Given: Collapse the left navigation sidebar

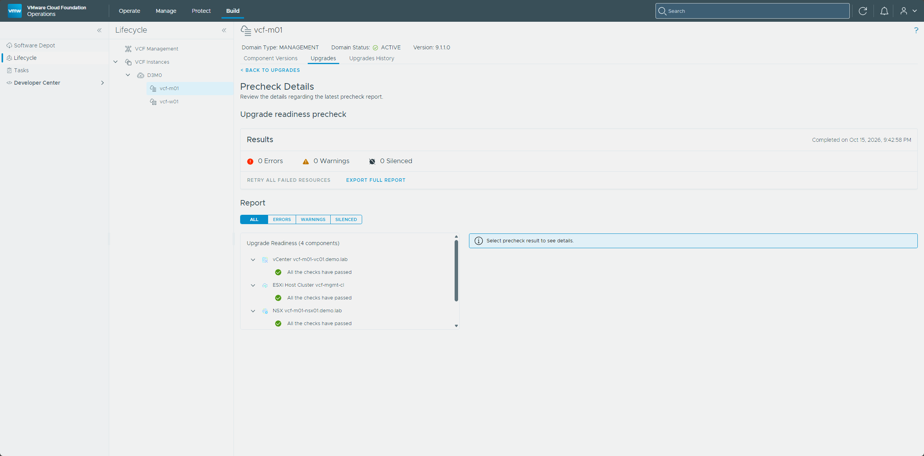Looking at the screenshot, I should point(99,30).
